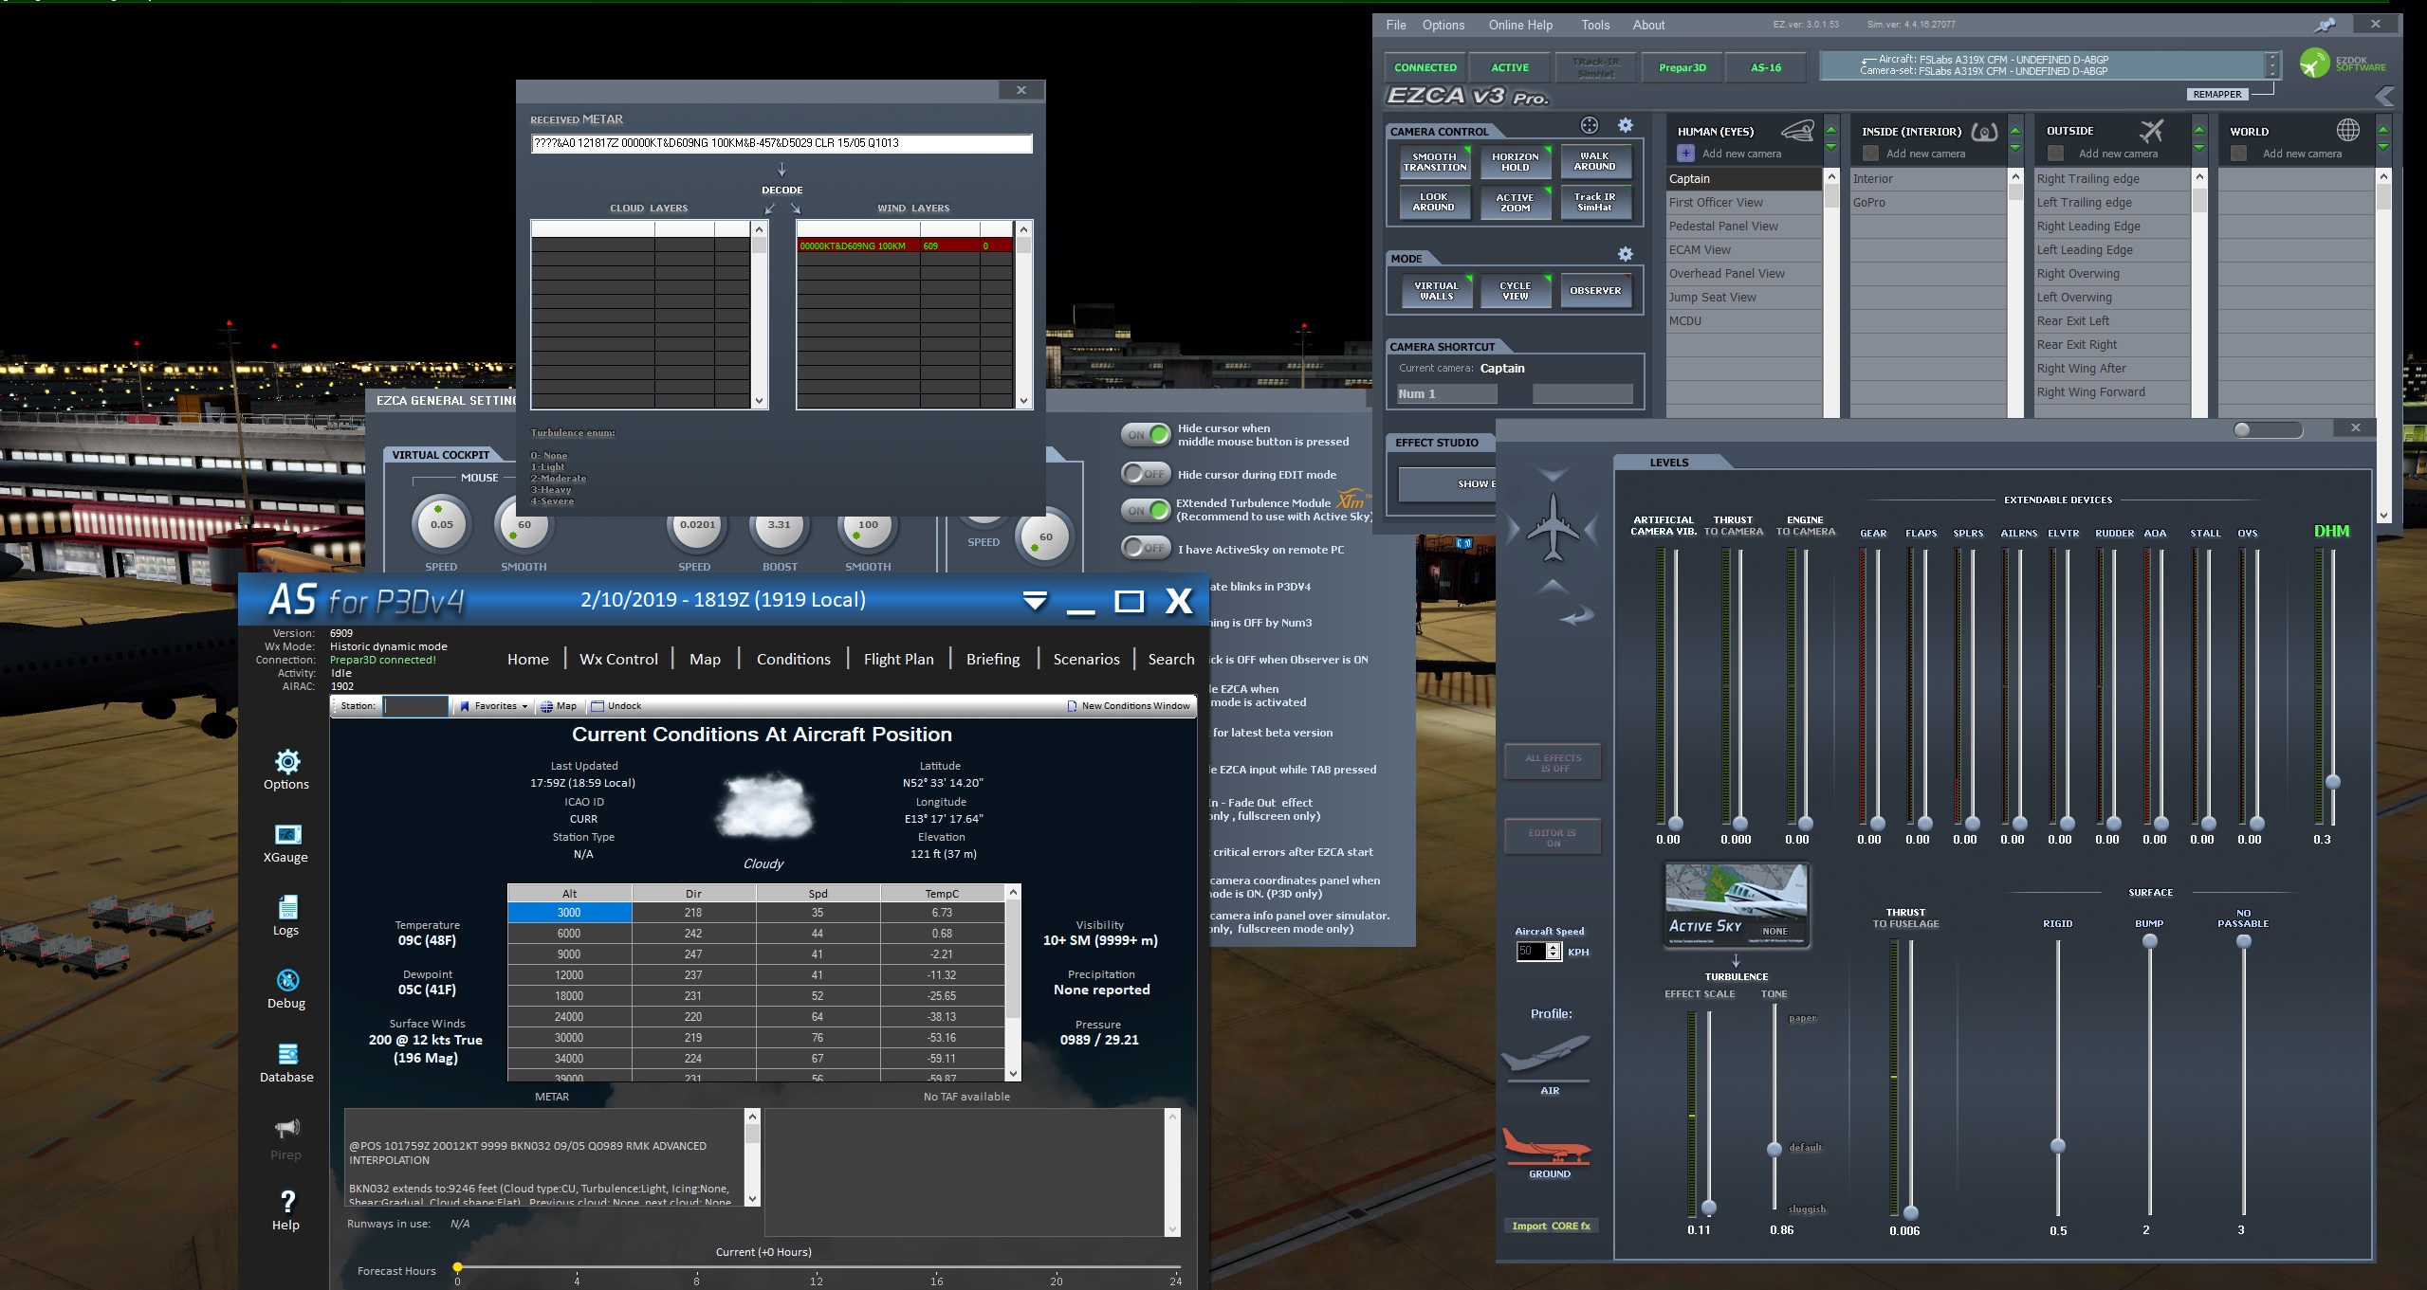Screen dimensions: 2427x1290
Task: Open XGauge in ActiveSky sidebar
Action: pyautogui.click(x=287, y=834)
